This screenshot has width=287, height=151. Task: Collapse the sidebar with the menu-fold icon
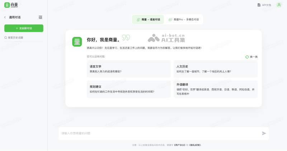pos(40,17)
